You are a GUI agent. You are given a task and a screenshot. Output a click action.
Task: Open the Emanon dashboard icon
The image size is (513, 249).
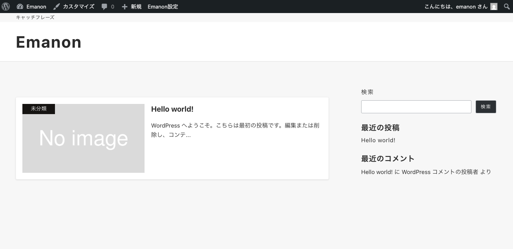20,7
